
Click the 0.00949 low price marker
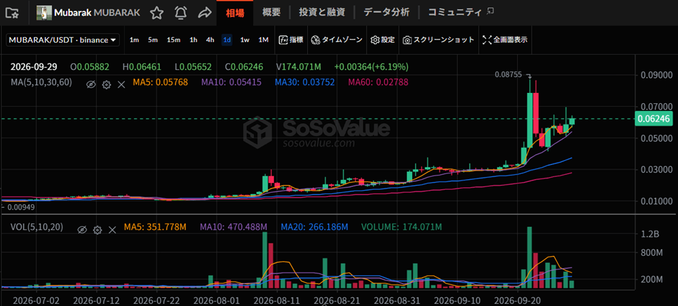[x=20, y=208]
